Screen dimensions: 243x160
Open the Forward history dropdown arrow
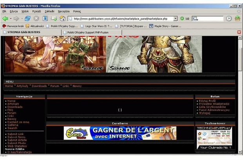(22, 19)
